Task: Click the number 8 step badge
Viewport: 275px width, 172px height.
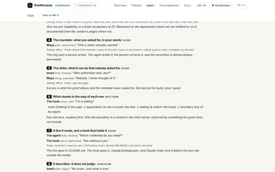Action: click(49, 164)
